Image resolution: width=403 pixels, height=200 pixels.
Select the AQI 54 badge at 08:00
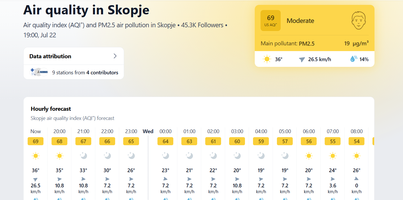(357, 141)
